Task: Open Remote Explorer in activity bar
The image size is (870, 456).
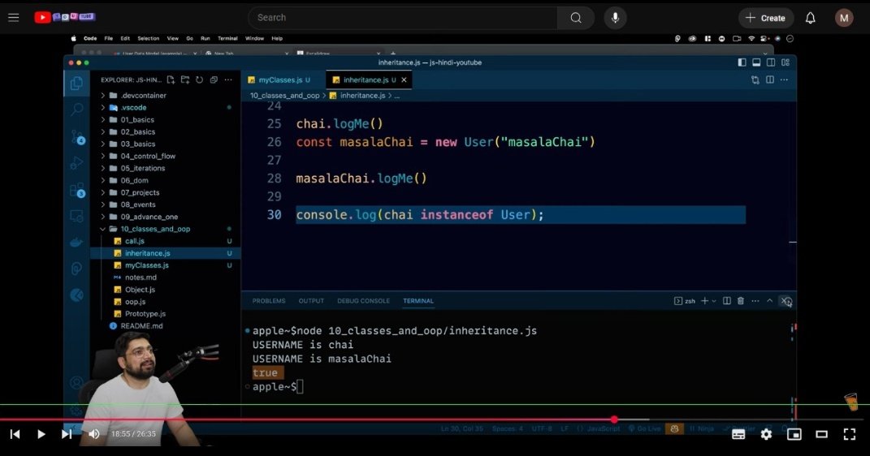Action: [x=76, y=216]
